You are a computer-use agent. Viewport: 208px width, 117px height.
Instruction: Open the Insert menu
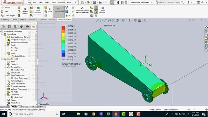click(x=47, y=2)
